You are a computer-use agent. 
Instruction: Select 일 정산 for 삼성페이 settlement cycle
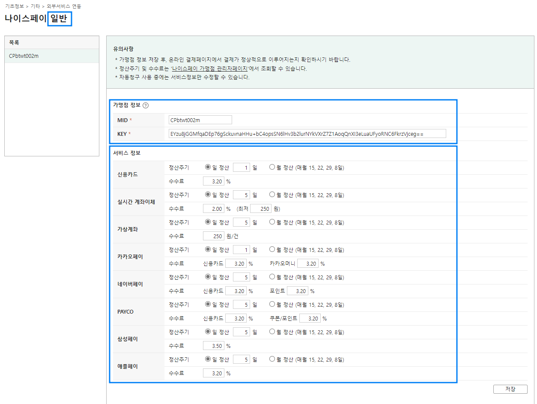[208, 332]
